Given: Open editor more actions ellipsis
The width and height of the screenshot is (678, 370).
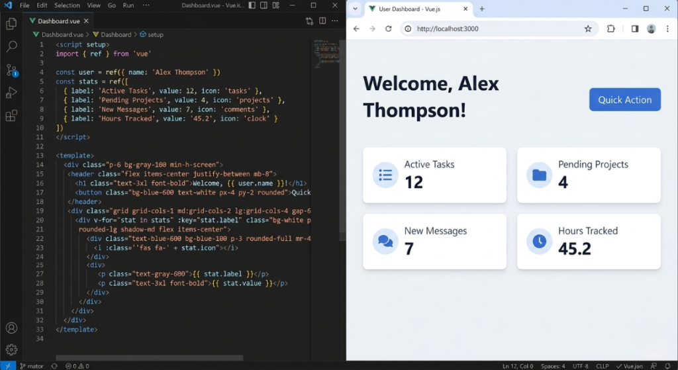Looking at the screenshot, I should point(334,21).
